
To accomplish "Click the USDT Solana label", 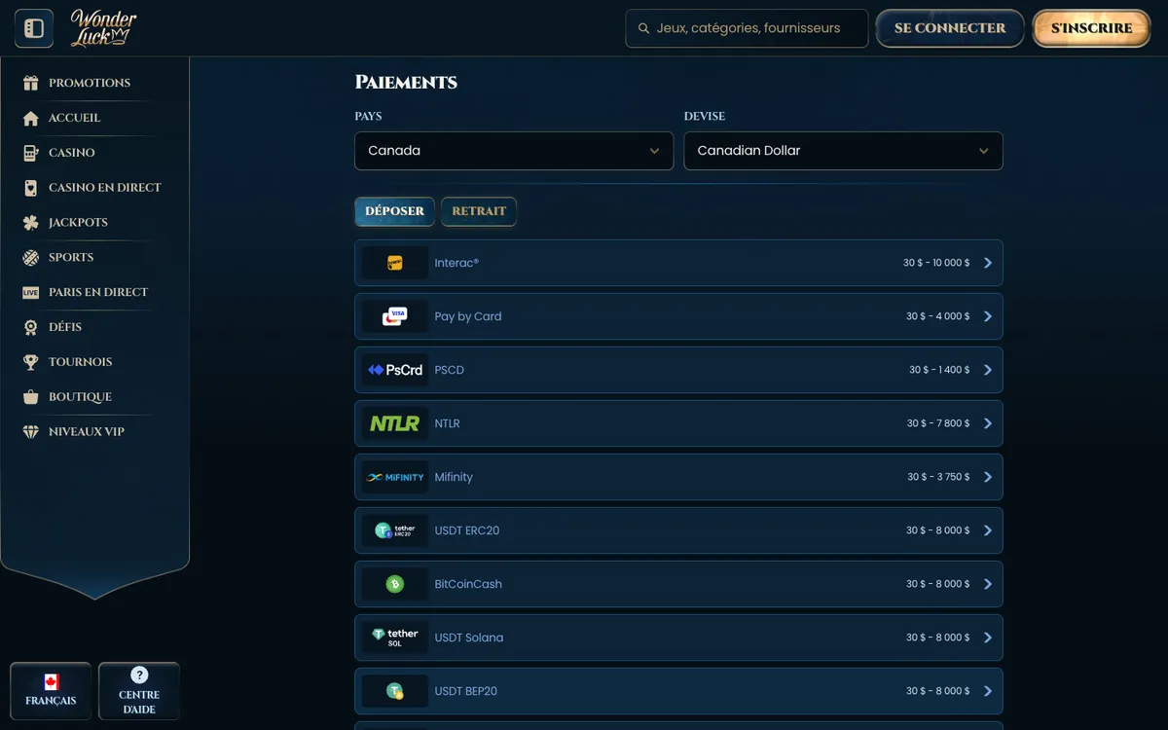I will (469, 638).
